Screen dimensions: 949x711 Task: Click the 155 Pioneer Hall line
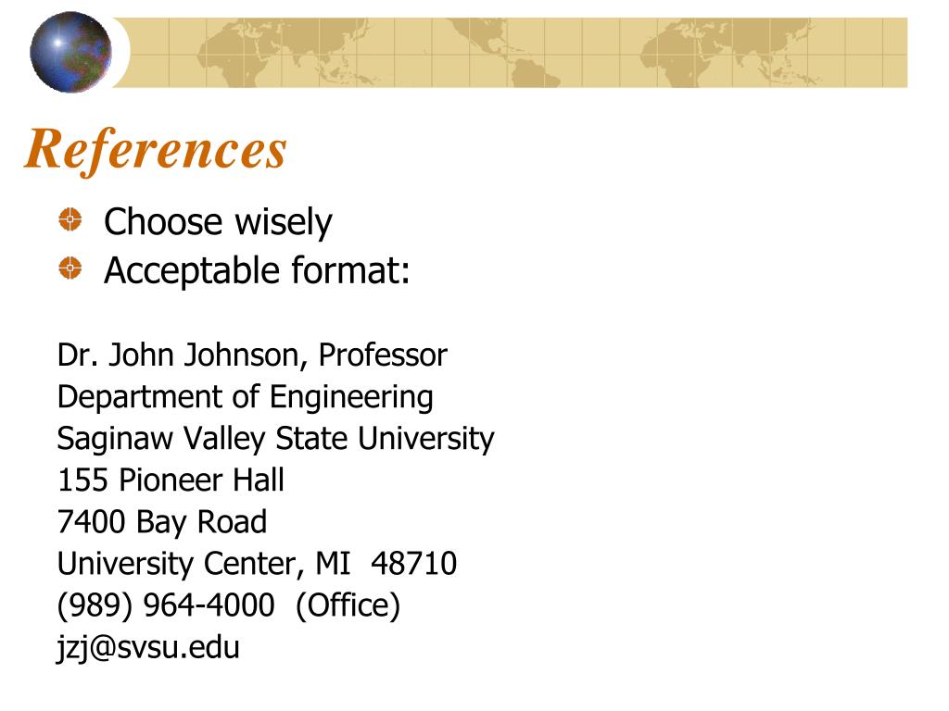(171, 480)
